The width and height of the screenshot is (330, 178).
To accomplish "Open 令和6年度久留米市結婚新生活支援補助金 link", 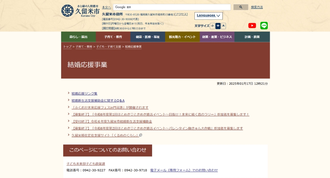I will [112, 121].
